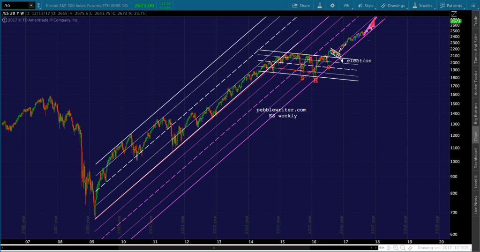Switch to the Chart side tab

click(476, 136)
